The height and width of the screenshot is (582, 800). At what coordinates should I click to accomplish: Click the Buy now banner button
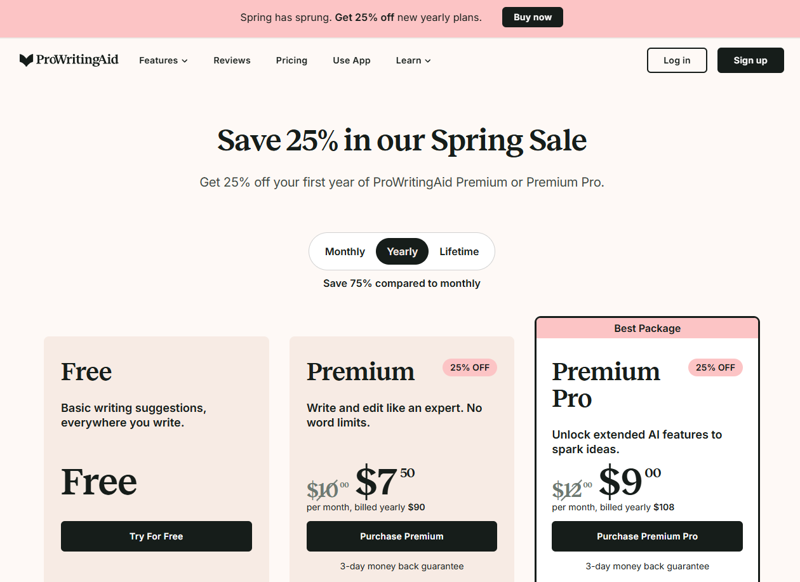(x=532, y=17)
